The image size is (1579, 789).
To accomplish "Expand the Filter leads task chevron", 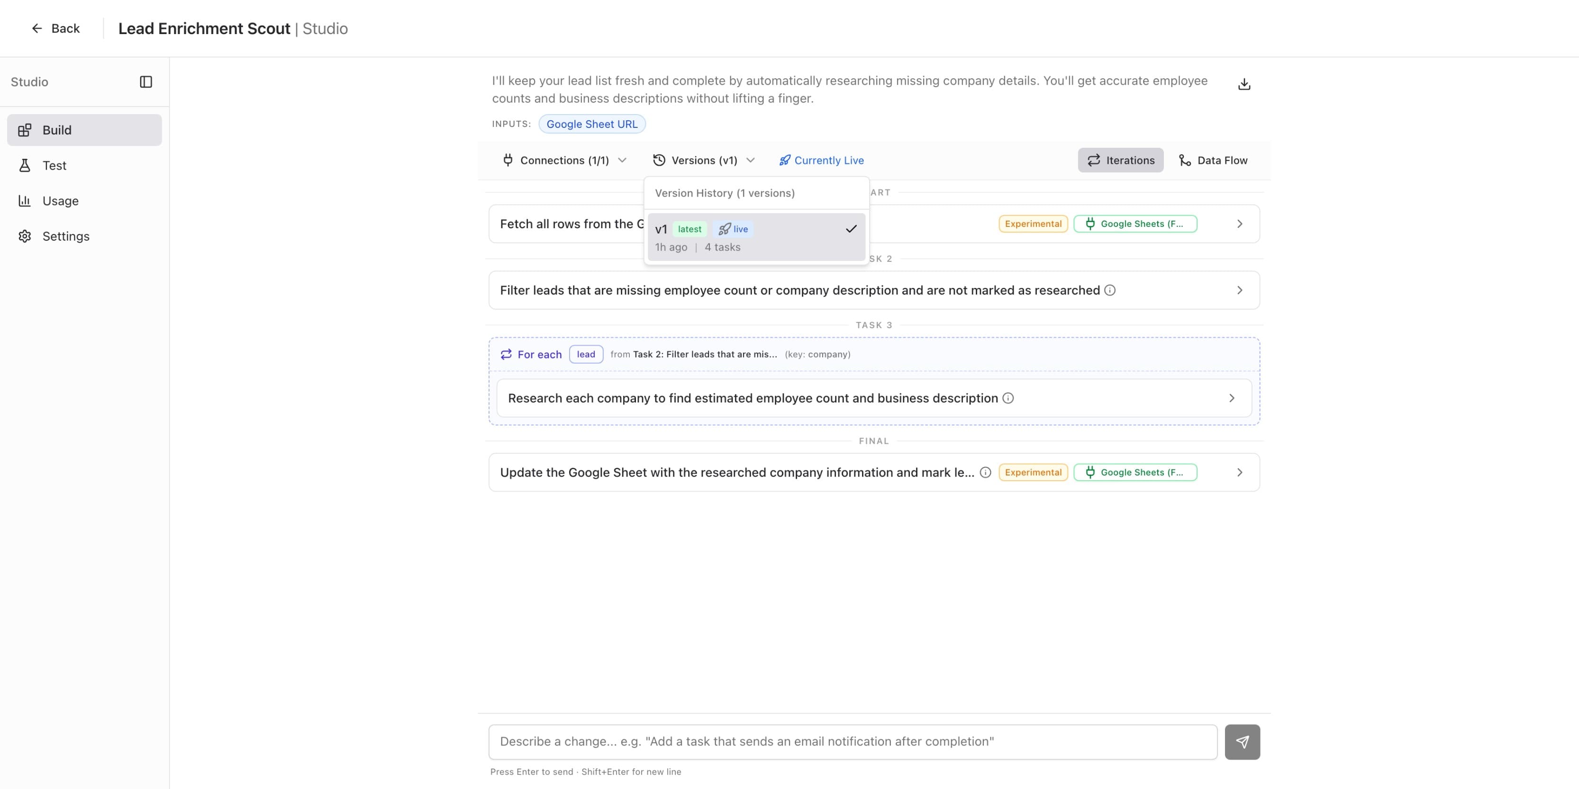I will coord(1239,290).
